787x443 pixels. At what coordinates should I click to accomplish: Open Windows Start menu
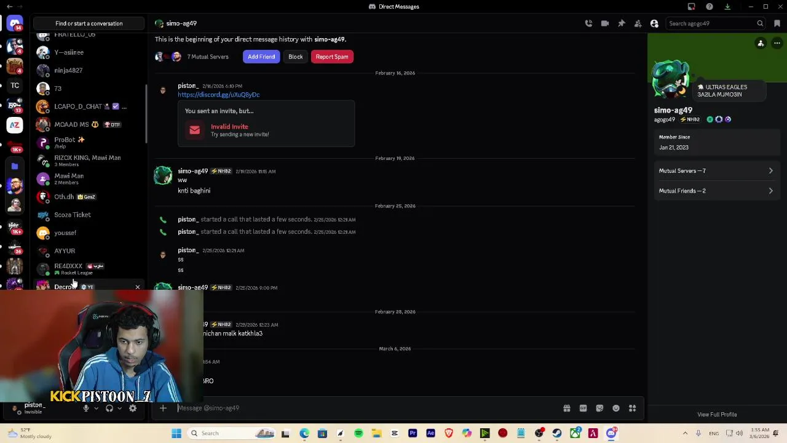(176, 433)
